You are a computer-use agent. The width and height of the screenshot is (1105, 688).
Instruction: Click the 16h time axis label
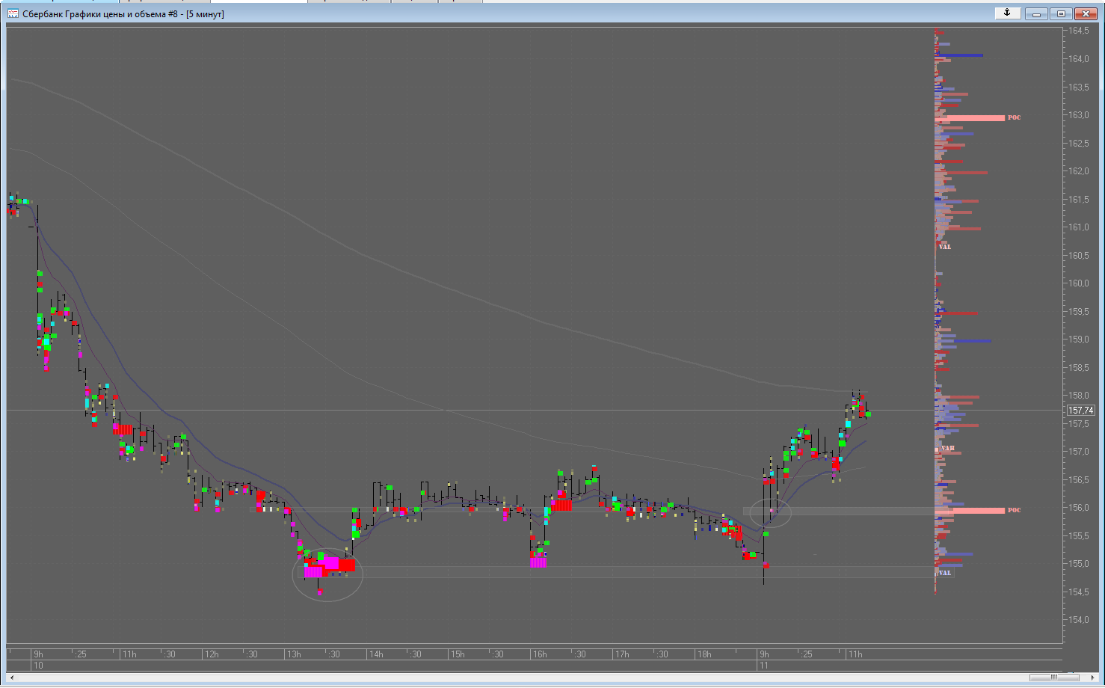coord(540,654)
